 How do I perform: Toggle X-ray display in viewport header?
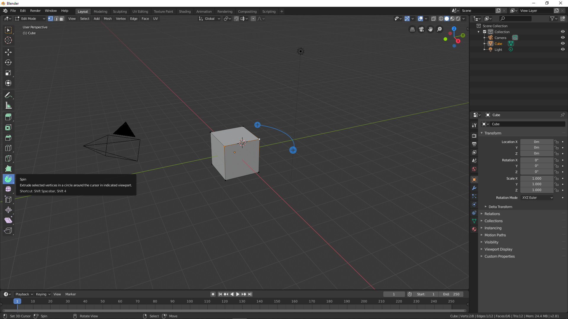(x=434, y=19)
